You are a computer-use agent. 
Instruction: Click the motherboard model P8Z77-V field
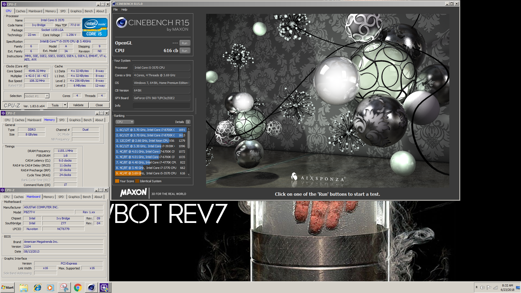pyautogui.click(x=49, y=212)
